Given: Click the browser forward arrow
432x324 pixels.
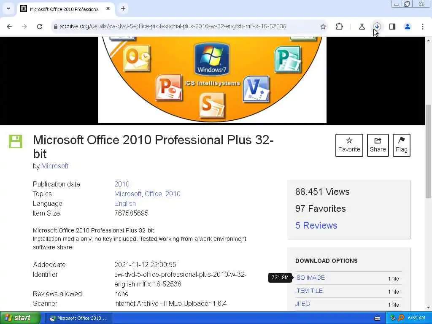Looking at the screenshot, I should pyautogui.click(x=24, y=27).
